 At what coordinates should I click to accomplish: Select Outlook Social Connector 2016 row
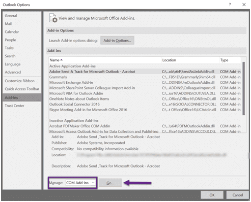(x=145, y=104)
